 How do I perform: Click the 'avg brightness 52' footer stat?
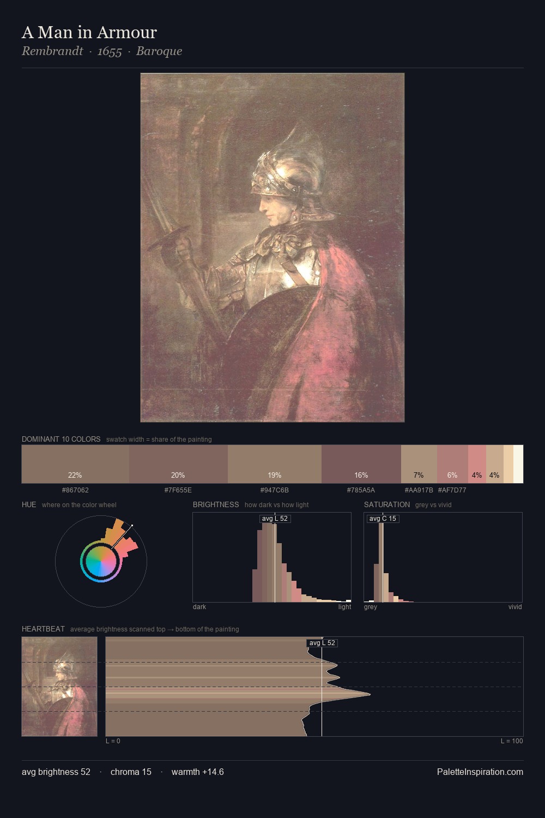56,772
